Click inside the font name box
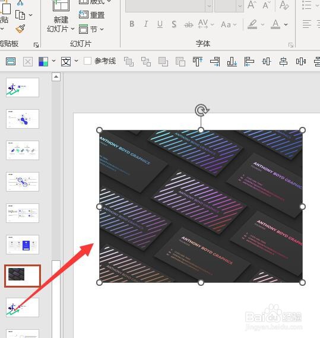This screenshot has width=320, height=338. tap(165, 6)
